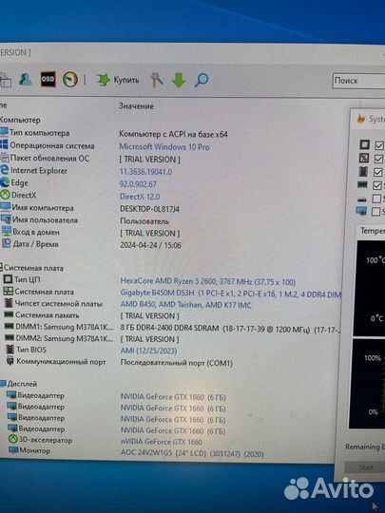Select the Тип компьютера row label
385x513 pixels.
tap(39, 133)
